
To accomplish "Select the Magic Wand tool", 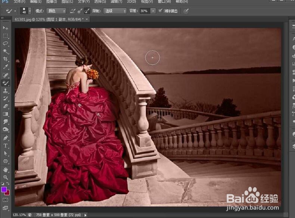I will click(6, 51).
